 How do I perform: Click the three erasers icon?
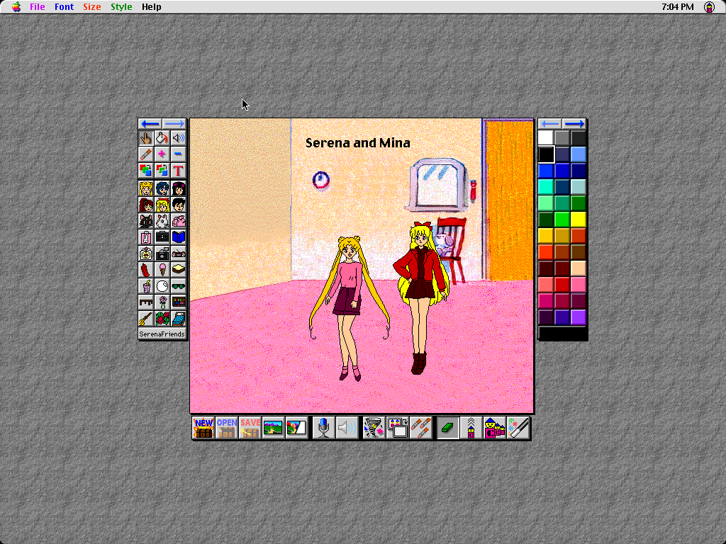tap(420, 428)
